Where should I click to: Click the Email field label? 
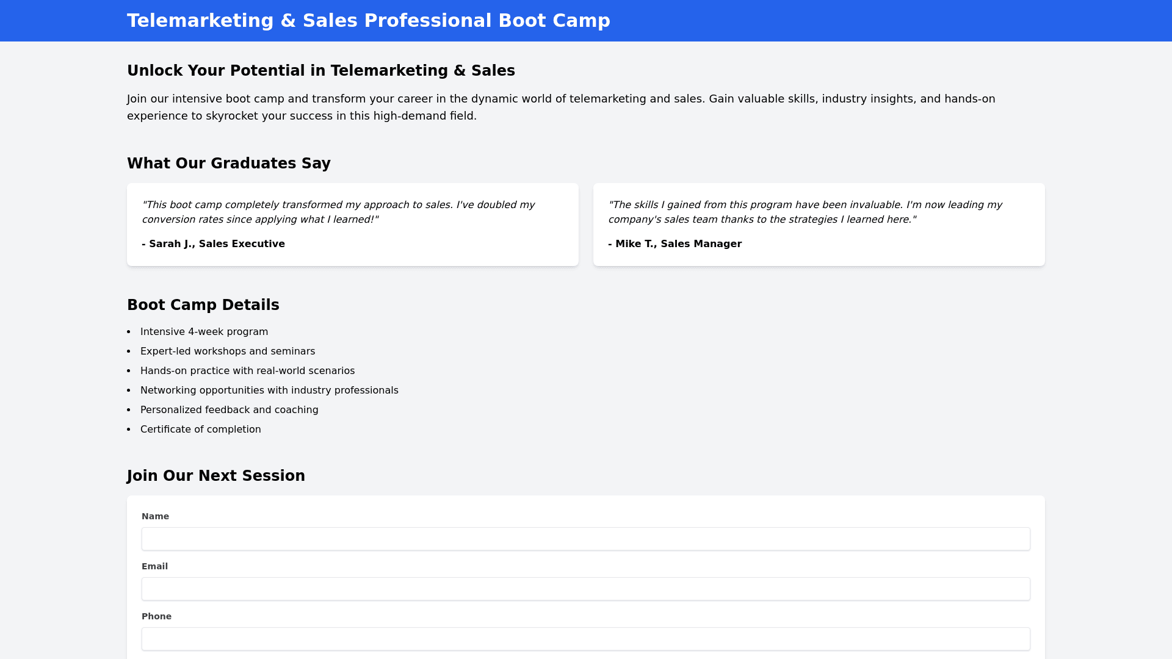[154, 566]
